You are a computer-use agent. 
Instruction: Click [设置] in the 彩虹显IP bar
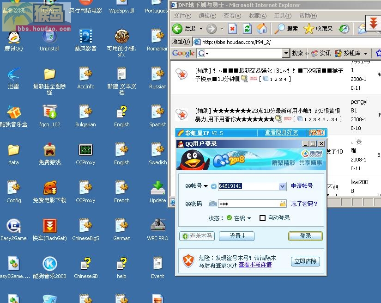point(317,133)
